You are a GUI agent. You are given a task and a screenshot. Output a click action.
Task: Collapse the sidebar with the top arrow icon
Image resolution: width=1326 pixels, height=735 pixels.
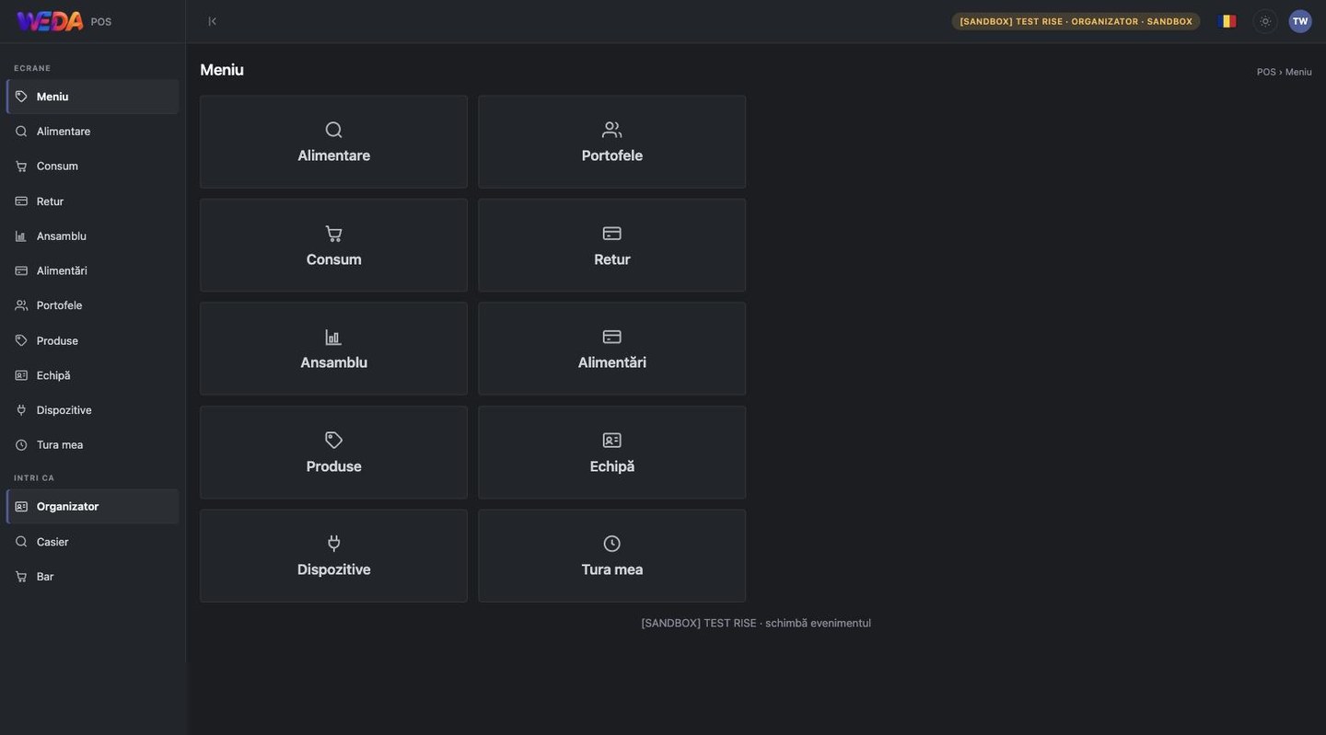coord(212,21)
